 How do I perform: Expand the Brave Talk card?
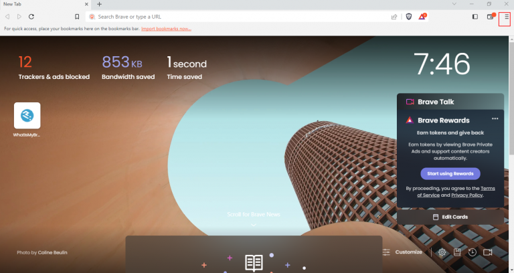(x=450, y=102)
